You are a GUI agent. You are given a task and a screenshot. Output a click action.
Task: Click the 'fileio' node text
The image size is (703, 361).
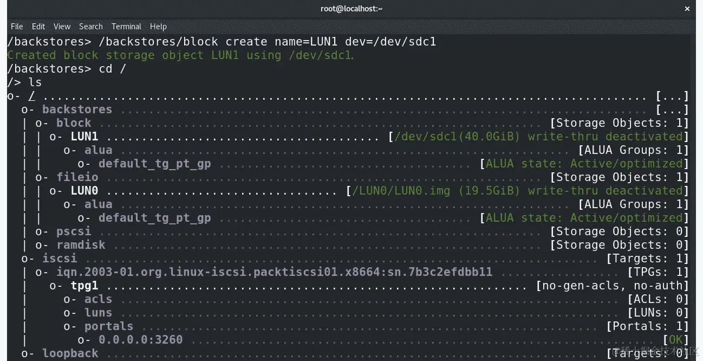[x=77, y=177]
